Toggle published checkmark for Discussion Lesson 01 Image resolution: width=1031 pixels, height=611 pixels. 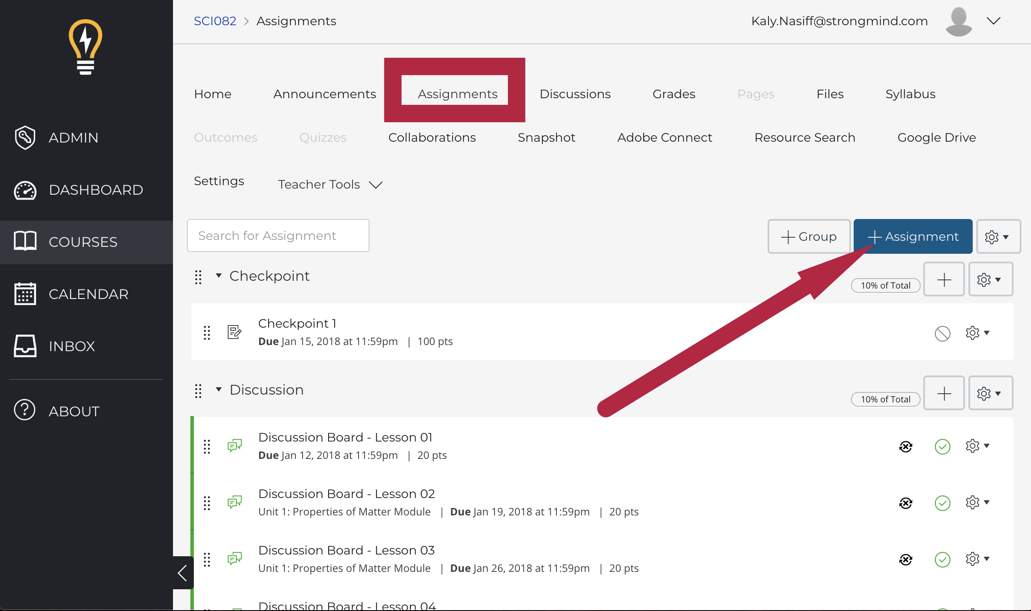point(943,446)
